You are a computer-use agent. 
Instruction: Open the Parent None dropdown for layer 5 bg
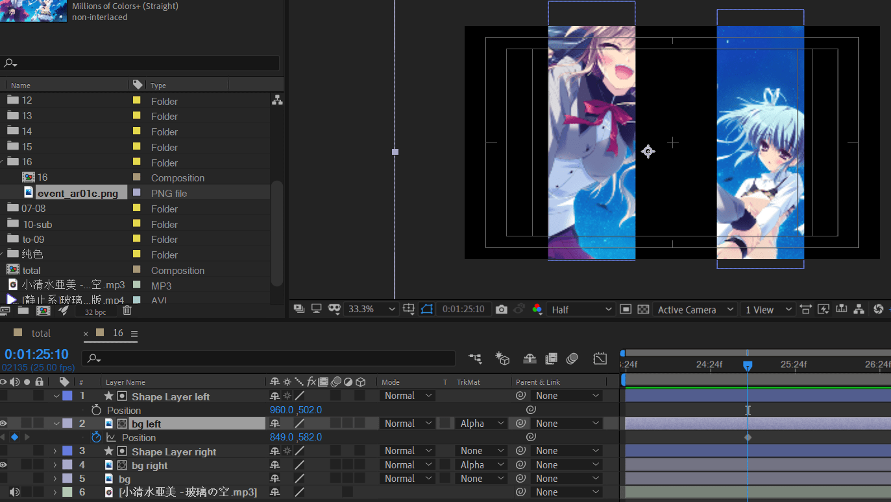point(567,479)
